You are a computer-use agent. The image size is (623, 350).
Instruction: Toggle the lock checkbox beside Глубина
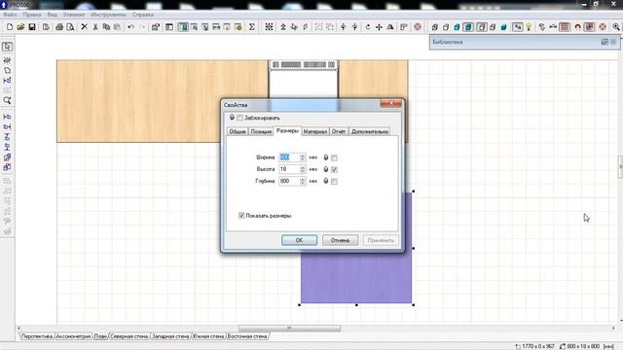(x=334, y=182)
